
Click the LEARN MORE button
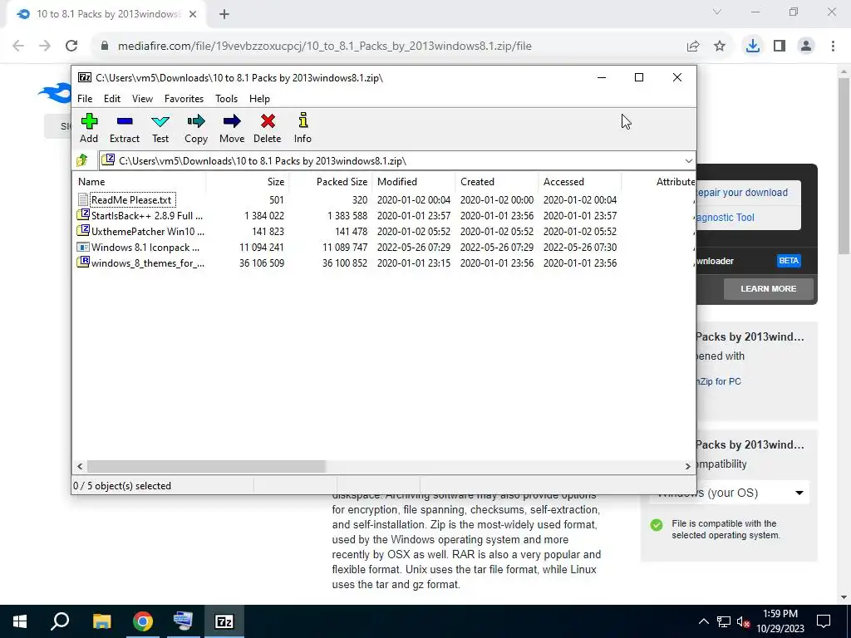point(768,288)
